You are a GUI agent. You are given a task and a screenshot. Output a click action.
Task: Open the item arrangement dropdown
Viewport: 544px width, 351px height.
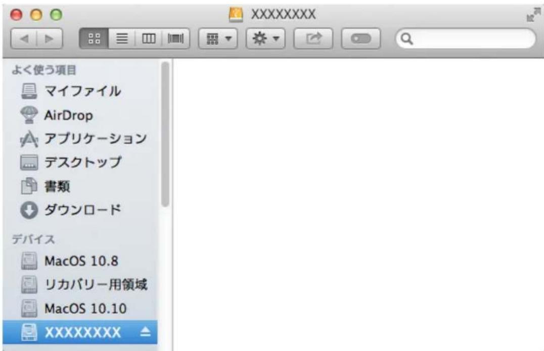click(218, 38)
